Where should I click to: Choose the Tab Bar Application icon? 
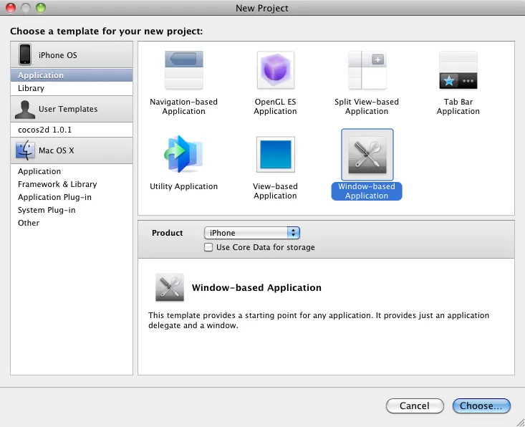pos(458,69)
